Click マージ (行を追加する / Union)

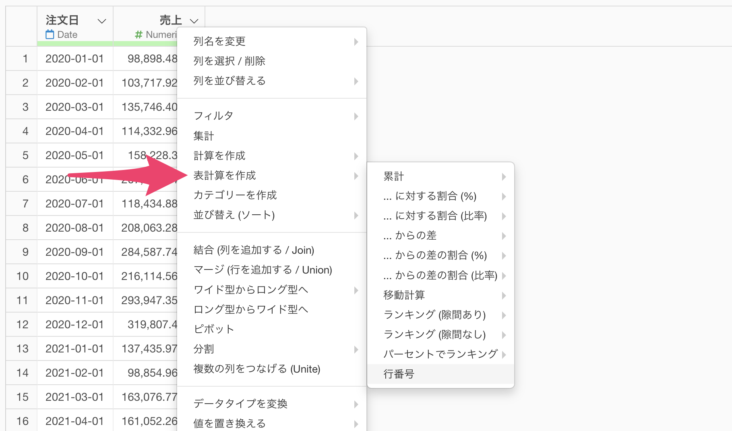coord(263,270)
